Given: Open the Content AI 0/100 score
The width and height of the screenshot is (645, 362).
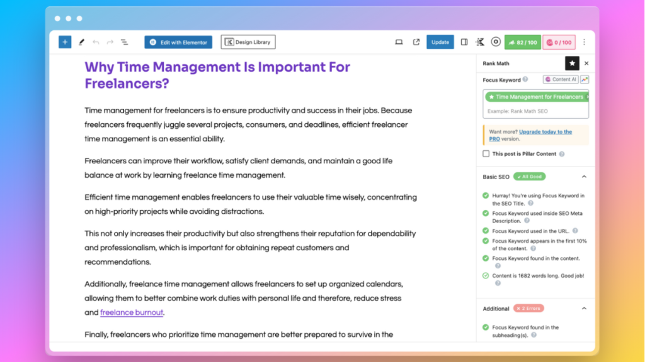Looking at the screenshot, I should coord(559,42).
